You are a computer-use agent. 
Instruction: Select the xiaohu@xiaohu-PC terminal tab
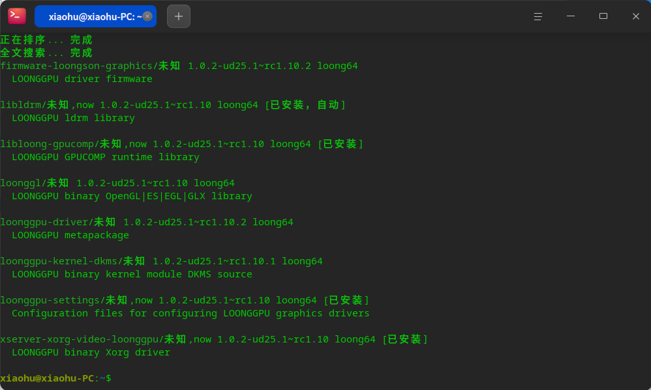[x=95, y=16]
